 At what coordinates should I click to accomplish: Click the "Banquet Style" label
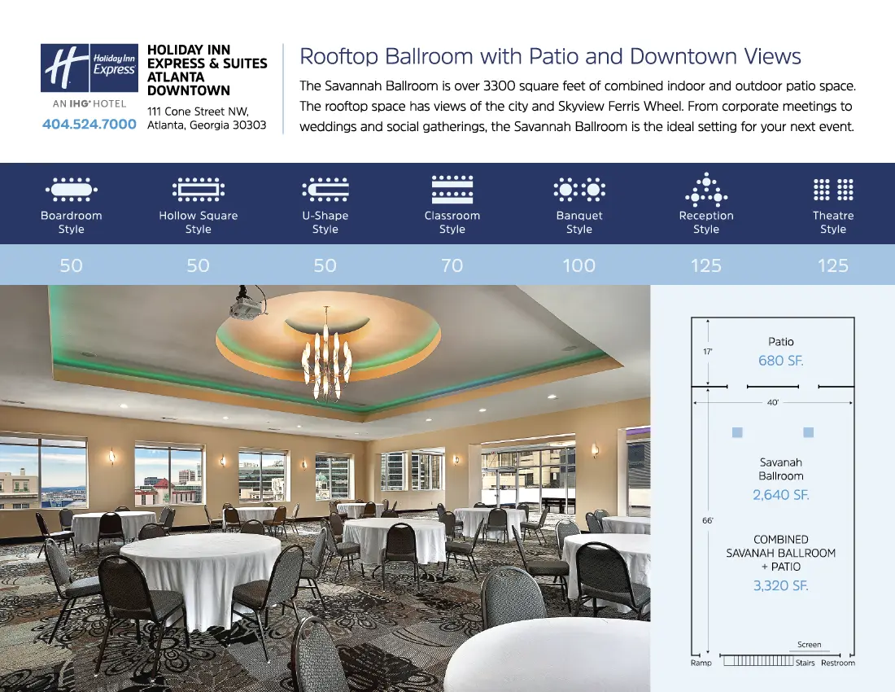coord(579,222)
